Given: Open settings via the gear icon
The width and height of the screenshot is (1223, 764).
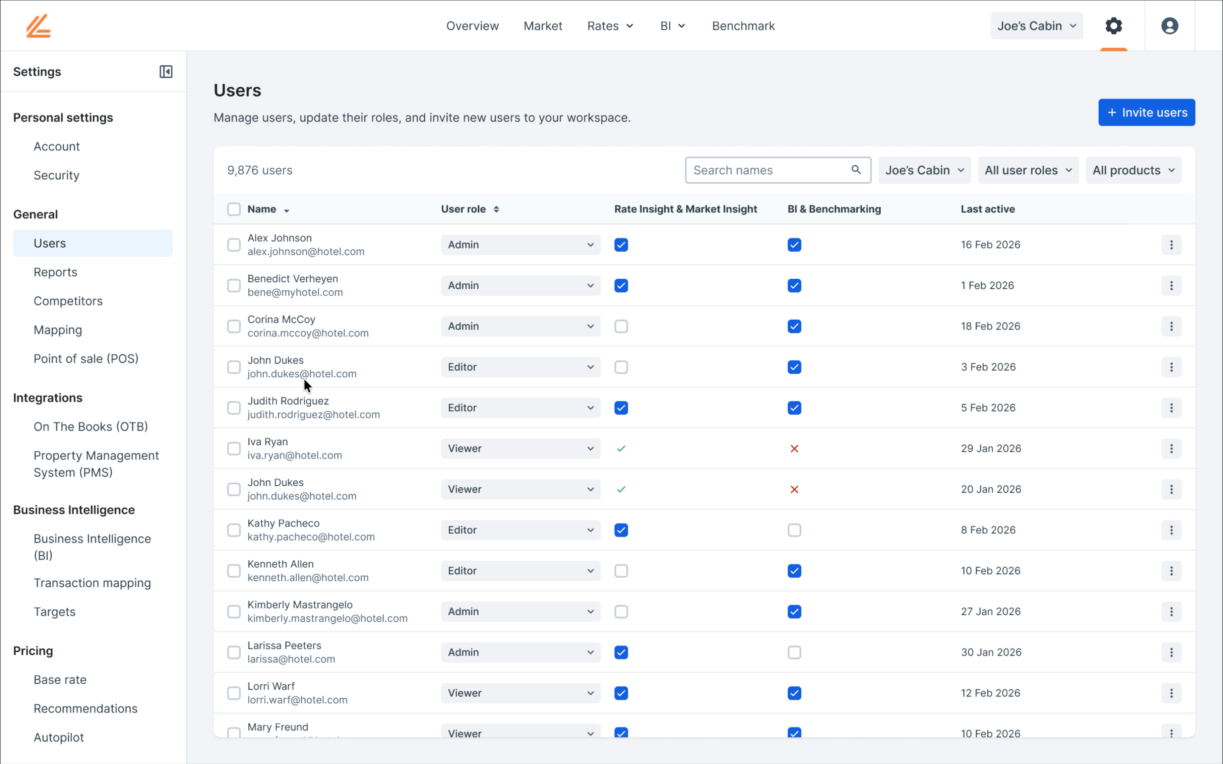Looking at the screenshot, I should (x=1113, y=26).
